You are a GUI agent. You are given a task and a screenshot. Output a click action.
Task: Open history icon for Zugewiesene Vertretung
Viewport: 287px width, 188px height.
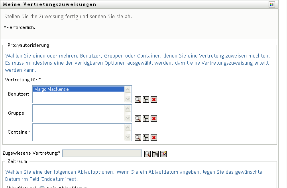(x=155, y=154)
